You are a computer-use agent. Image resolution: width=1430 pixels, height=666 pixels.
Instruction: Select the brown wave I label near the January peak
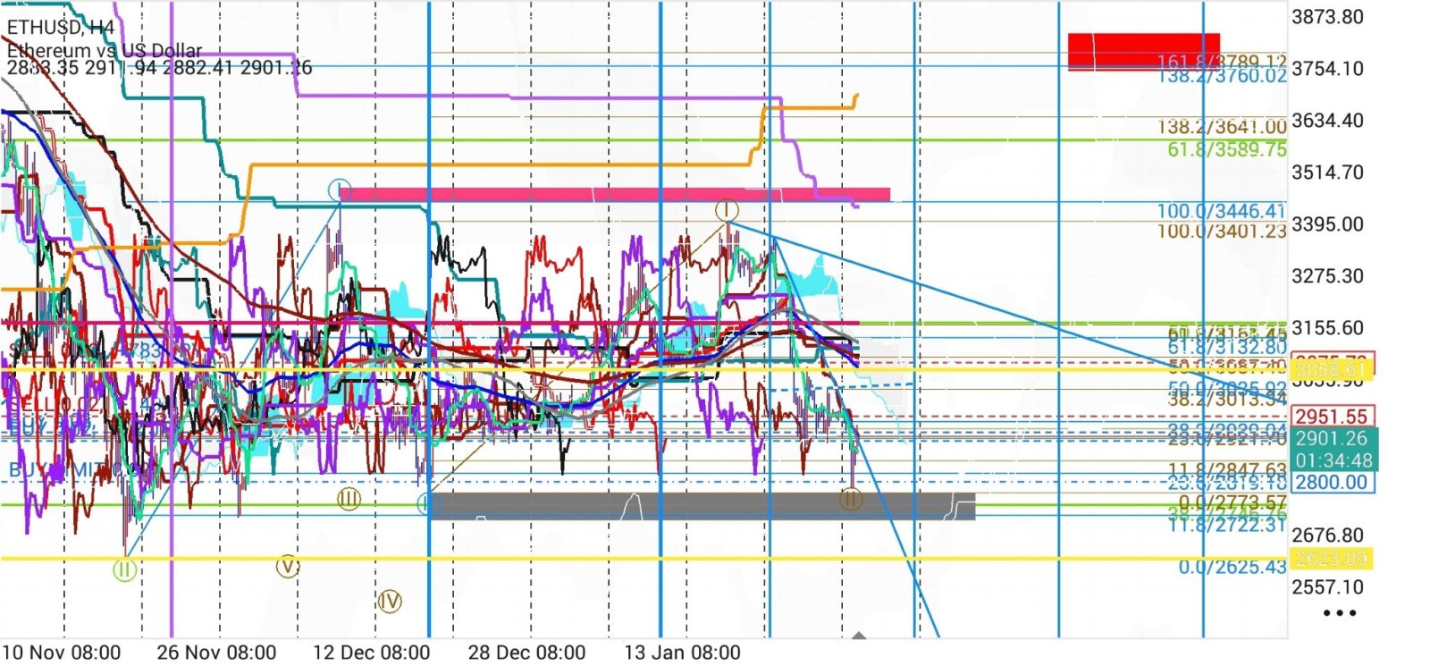click(727, 210)
